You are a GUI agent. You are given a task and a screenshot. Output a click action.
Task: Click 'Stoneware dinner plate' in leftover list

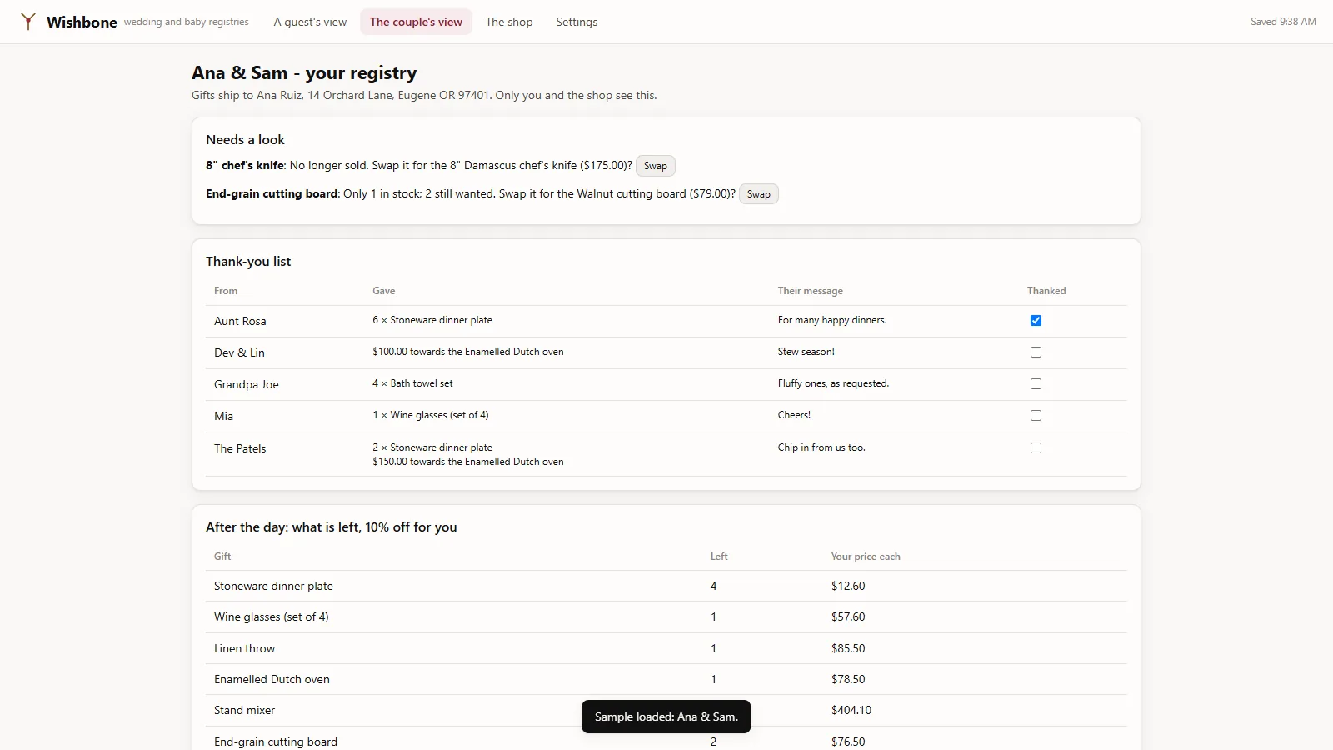(x=273, y=586)
